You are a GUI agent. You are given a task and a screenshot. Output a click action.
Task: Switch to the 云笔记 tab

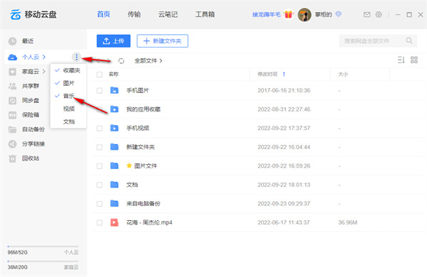click(x=168, y=14)
